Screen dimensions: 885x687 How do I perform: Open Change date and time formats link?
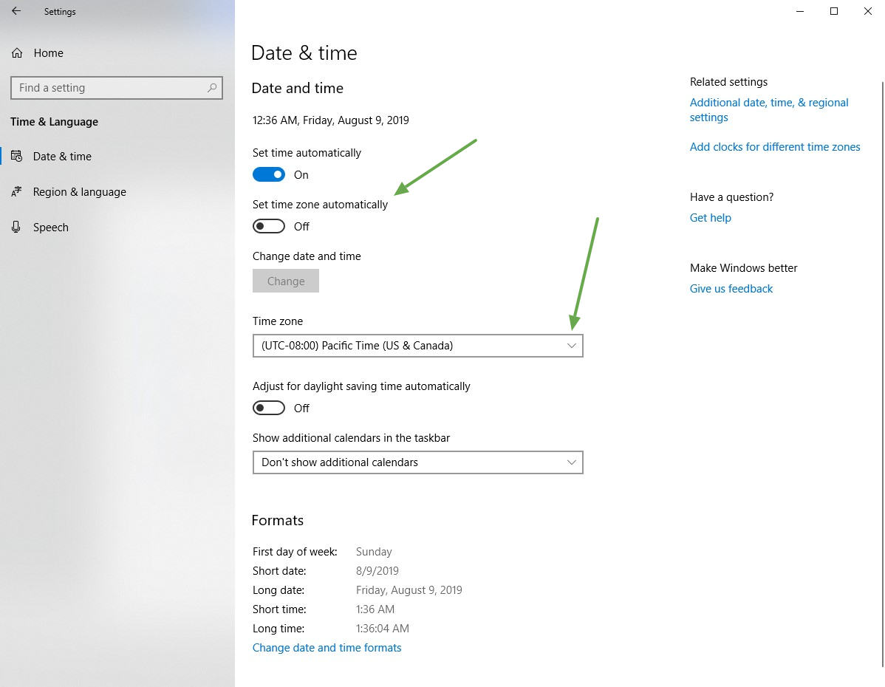327,648
